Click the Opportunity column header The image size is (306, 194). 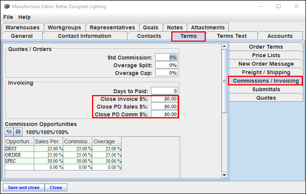(19, 141)
